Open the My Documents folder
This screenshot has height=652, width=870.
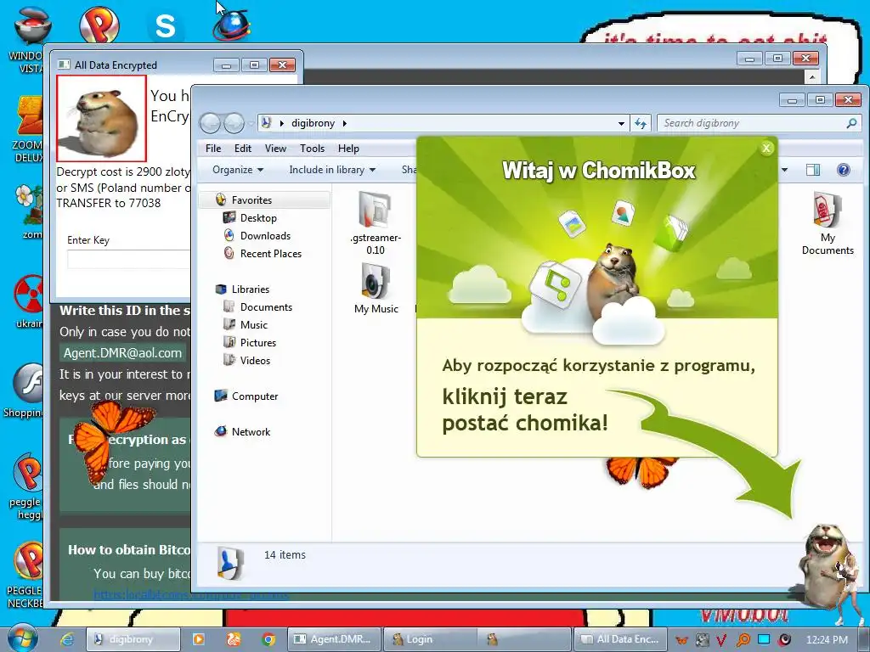coord(828,223)
